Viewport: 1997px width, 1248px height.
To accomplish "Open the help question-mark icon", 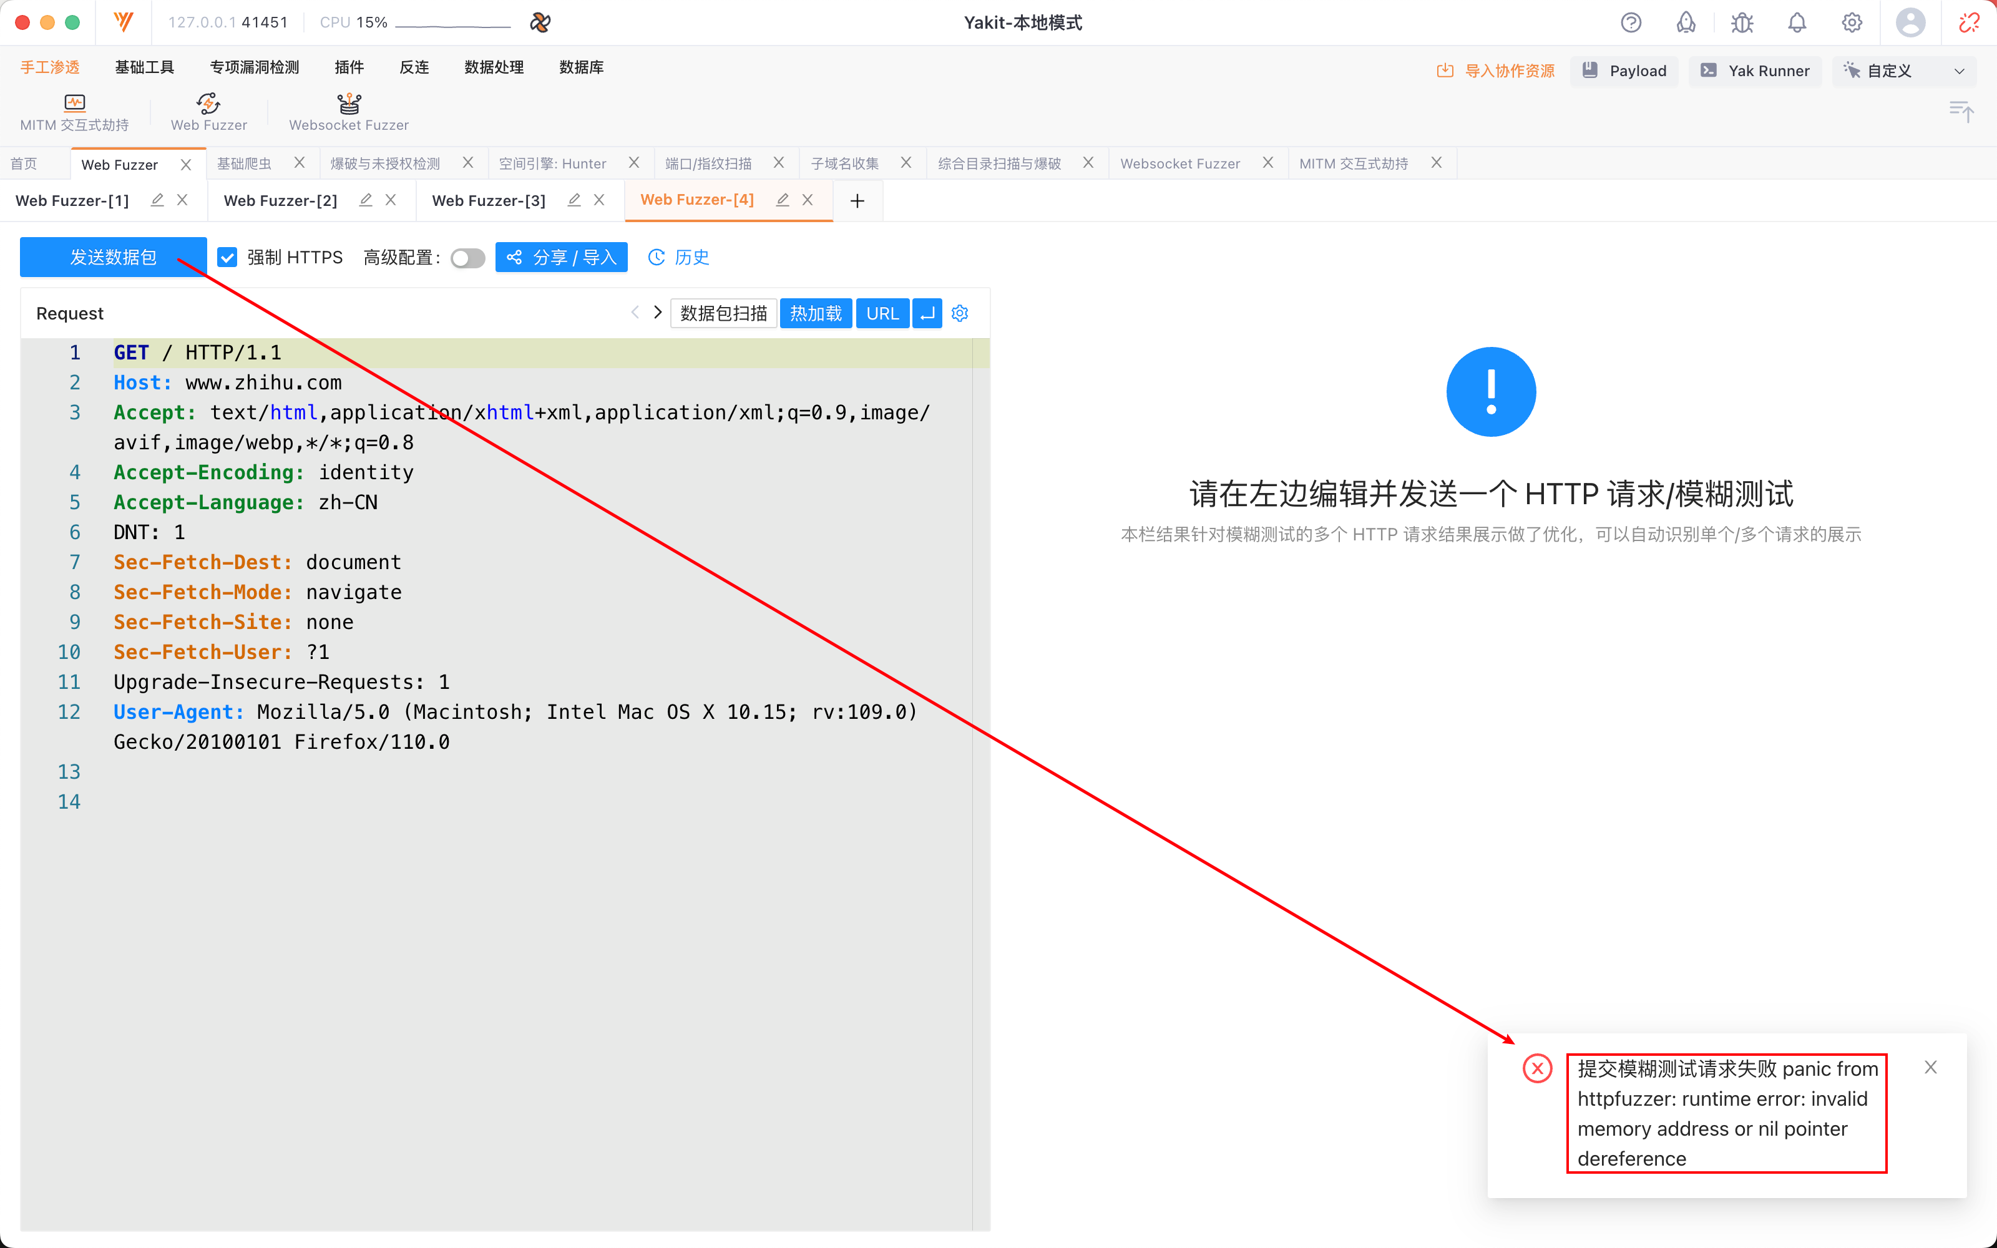I will [1631, 22].
